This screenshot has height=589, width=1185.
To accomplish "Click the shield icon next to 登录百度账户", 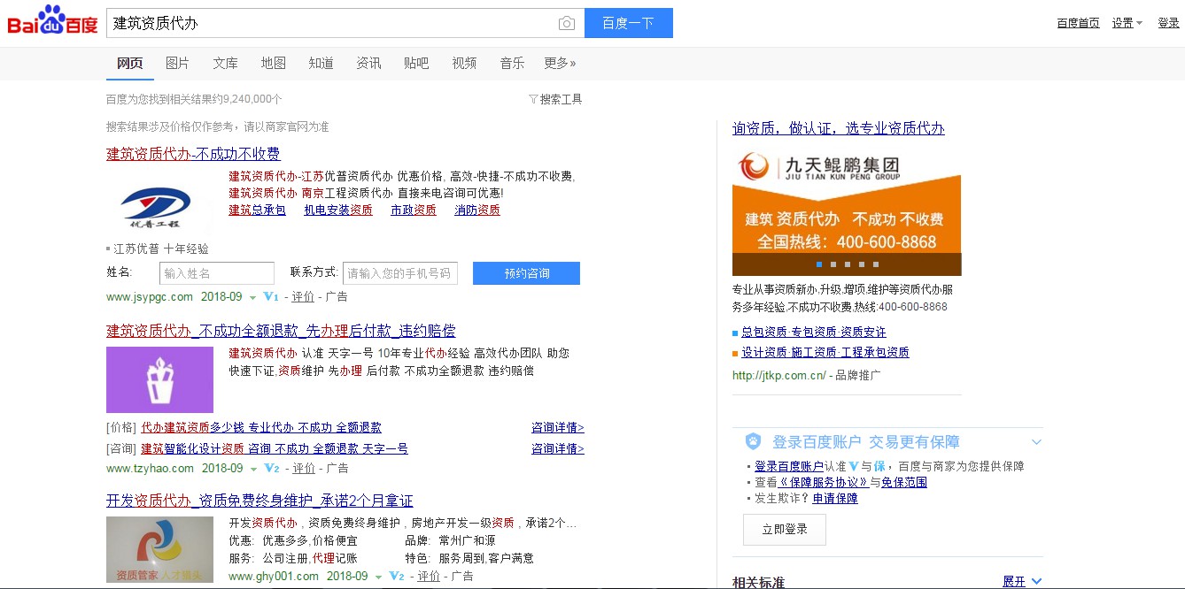I will pyautogui.click(x=752, y=441).
